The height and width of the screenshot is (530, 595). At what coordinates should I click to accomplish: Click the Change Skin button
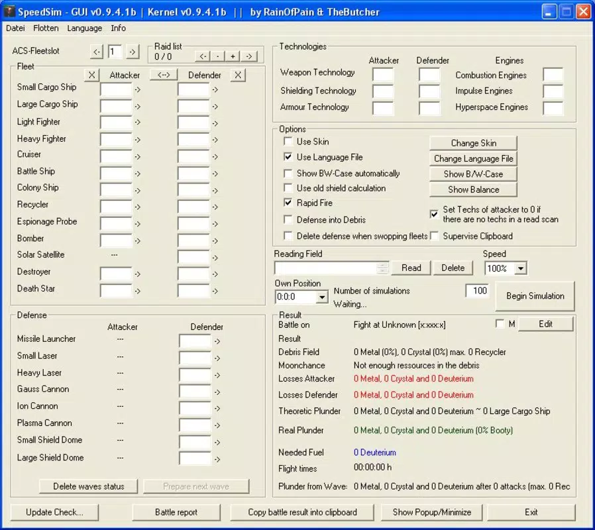point(473,143)
